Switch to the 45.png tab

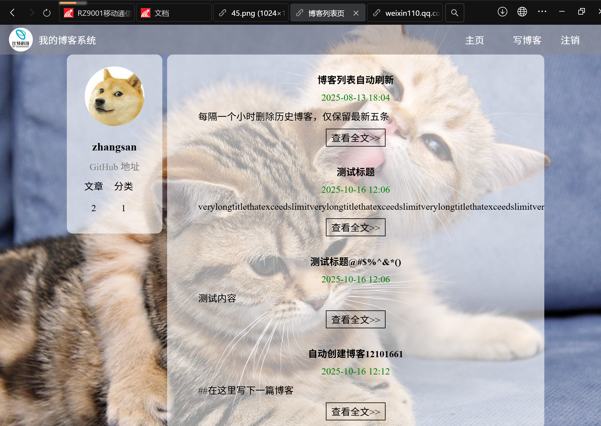point(251,13)
